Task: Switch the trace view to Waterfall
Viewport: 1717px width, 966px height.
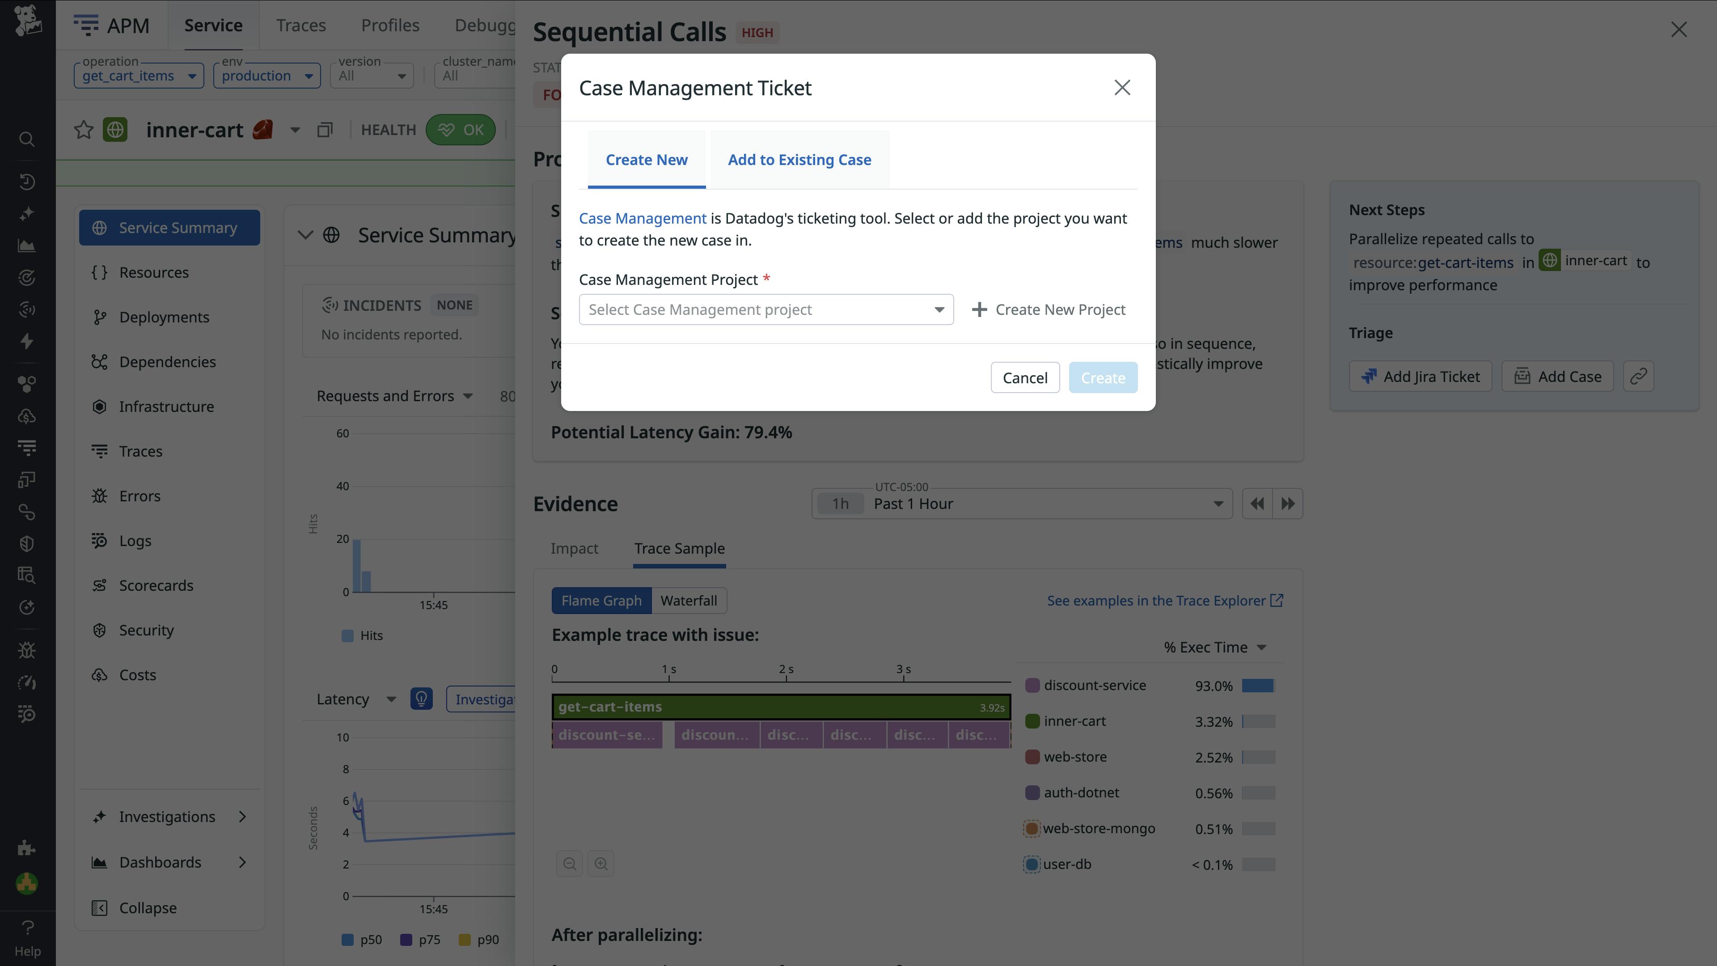Action: click(x=689, y=600)
